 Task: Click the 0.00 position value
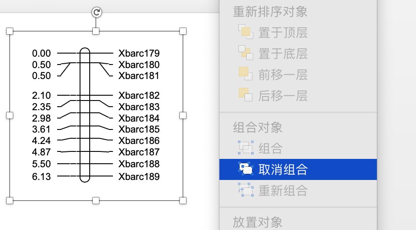41,53
